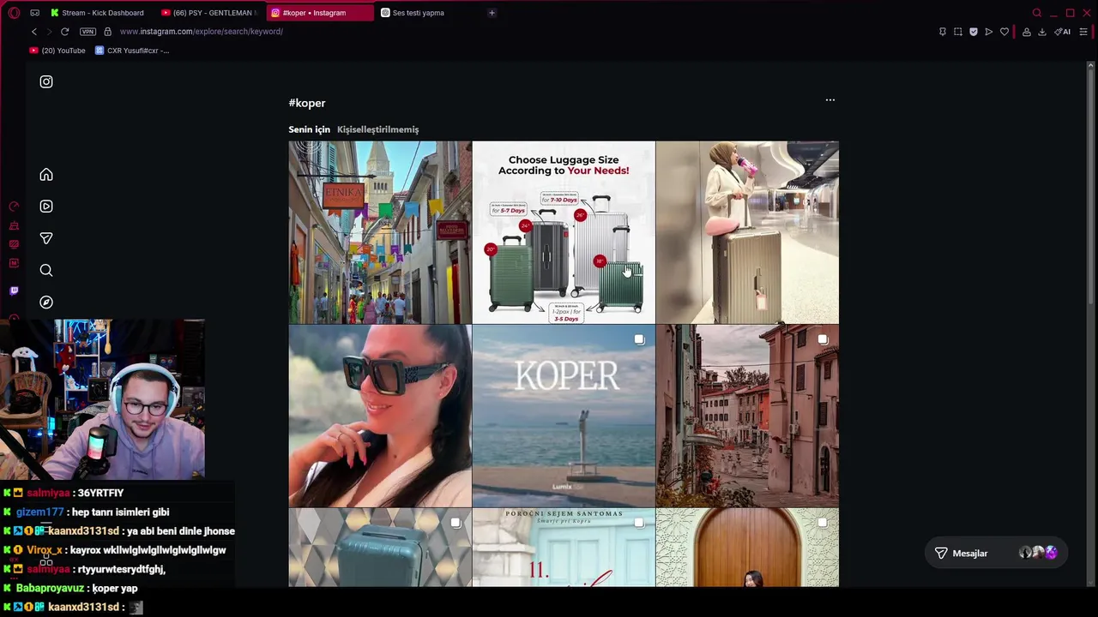Open the CXR Yusufi#cxr bookmark

pos(132,51)
